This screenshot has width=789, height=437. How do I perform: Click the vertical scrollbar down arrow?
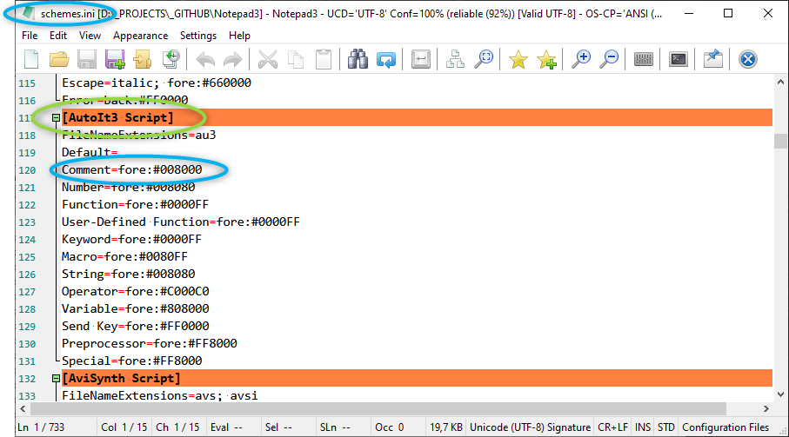tap(780, 394)
